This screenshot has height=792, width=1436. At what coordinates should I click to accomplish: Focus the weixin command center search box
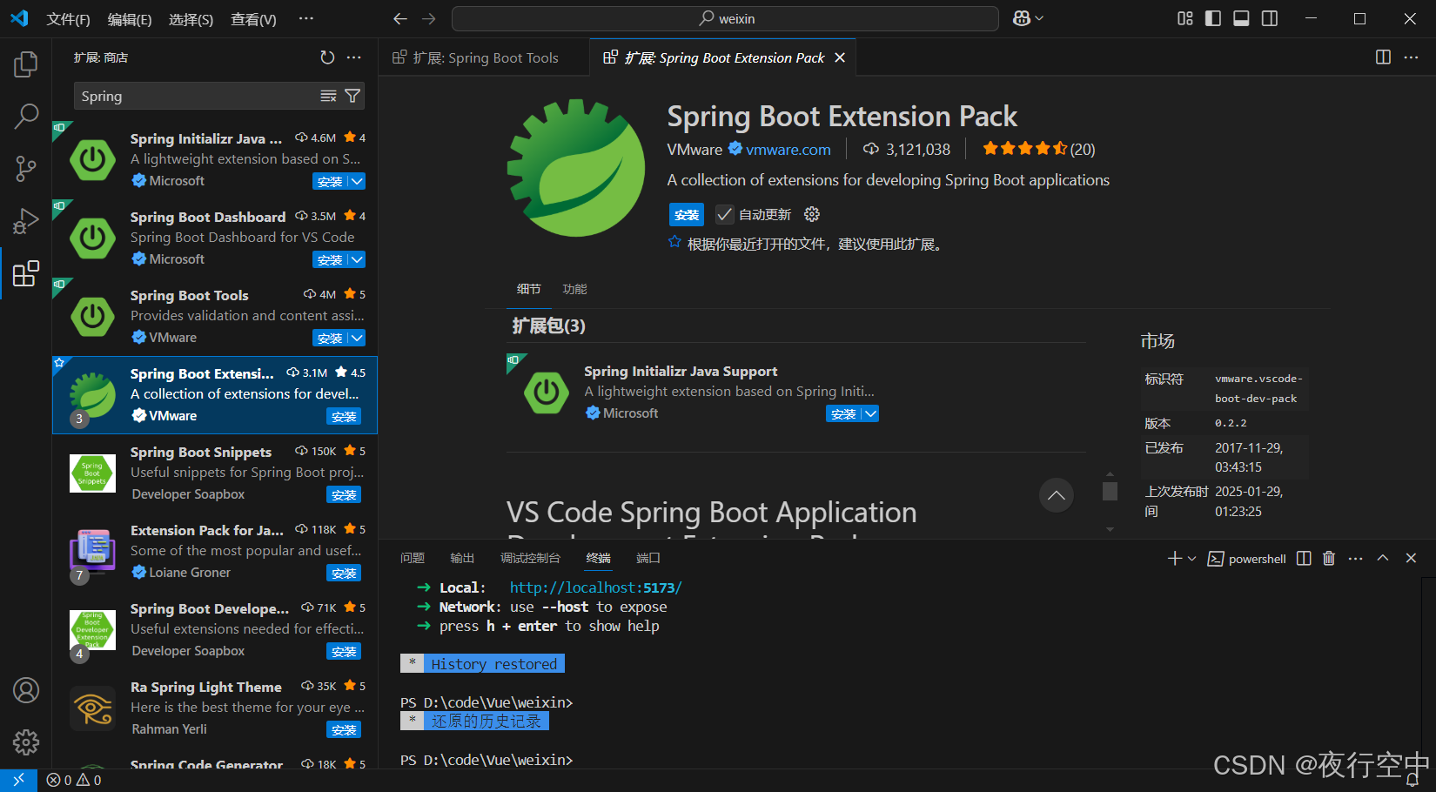725,18
